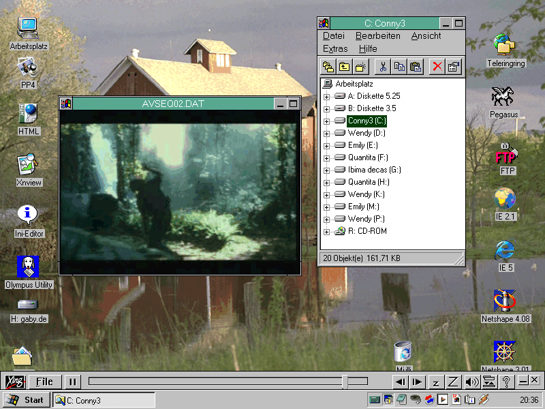Click the cut (scissors) toolbar icon

pos(382,66)
